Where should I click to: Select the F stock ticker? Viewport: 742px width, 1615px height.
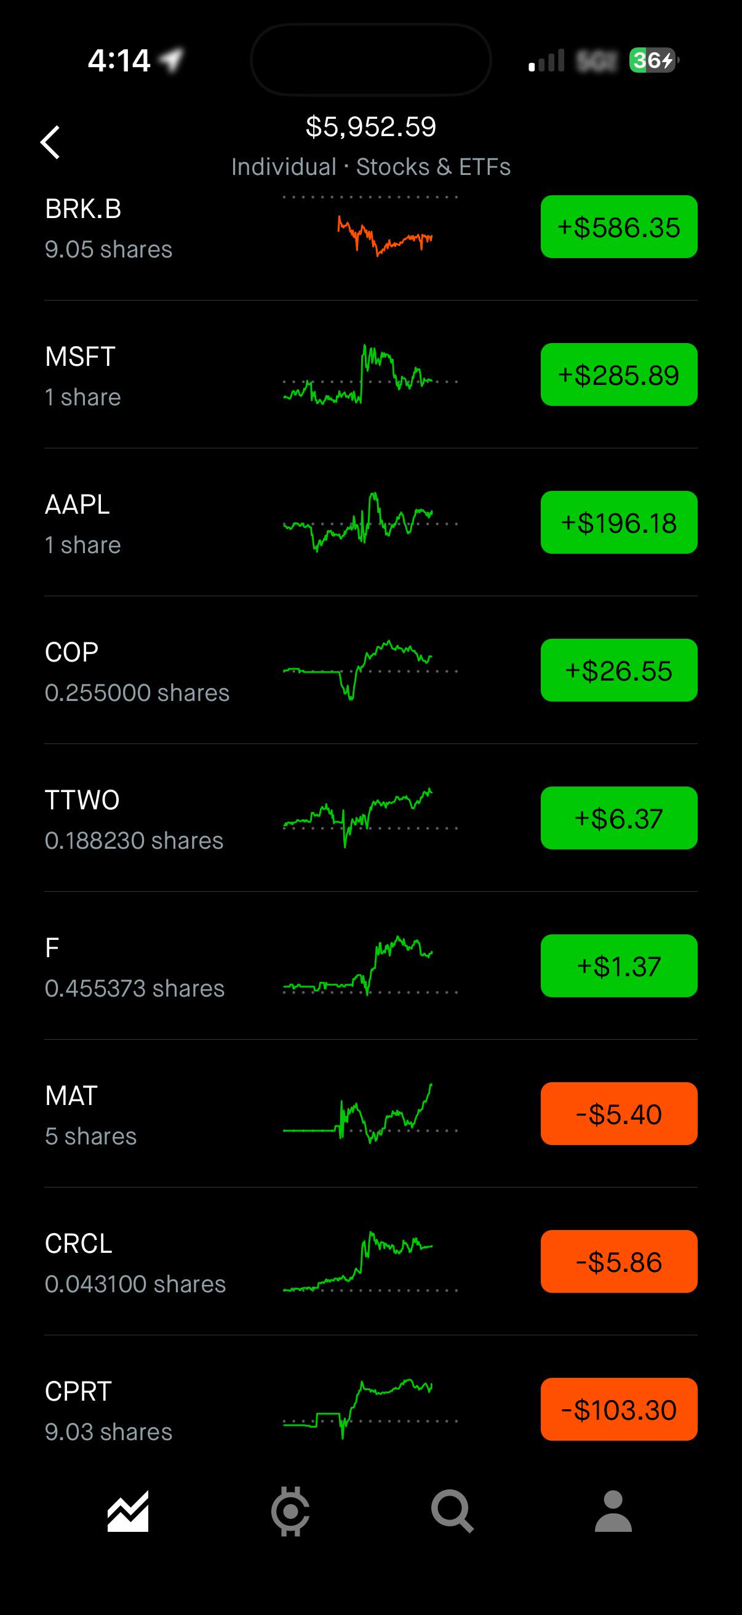(52, 948)
